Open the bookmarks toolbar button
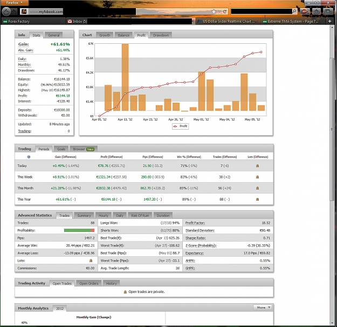The width and height of the screenshot is (337, 327). [x=328, y=11]
